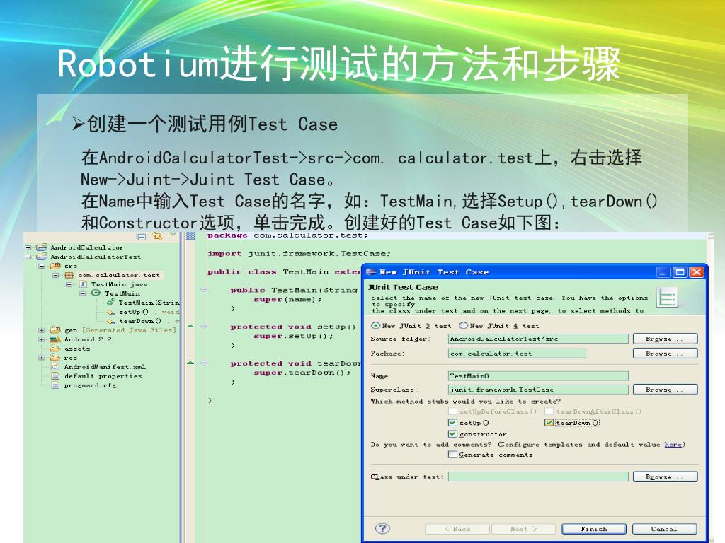This screenshot has height=543, width=725.
Task: Uncheck the setUp() method stub checkbox
Action: (x=452, y=423)
